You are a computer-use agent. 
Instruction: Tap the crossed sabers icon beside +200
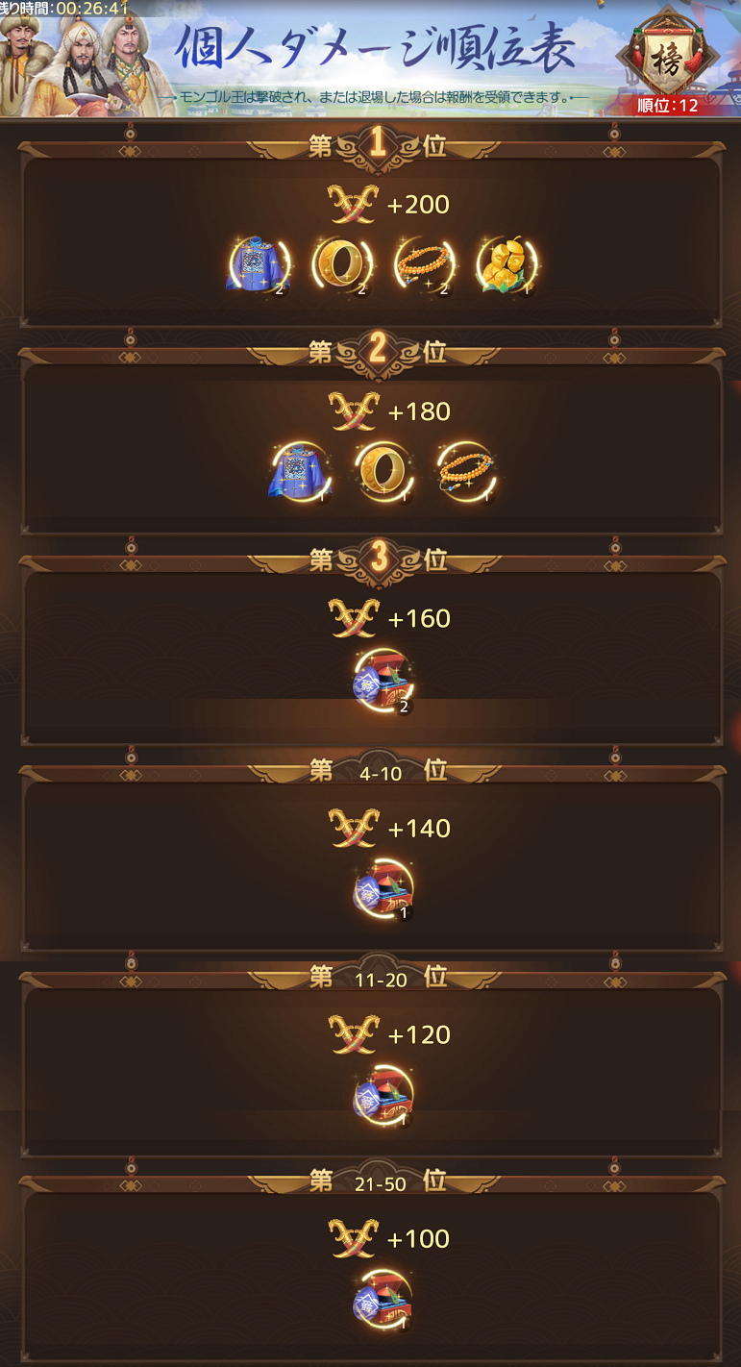click(x=354, y=204)
